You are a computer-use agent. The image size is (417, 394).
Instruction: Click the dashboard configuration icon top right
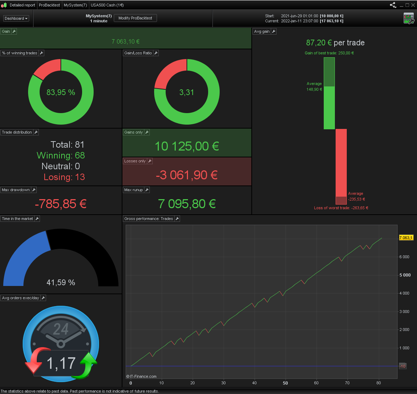[409, 18]
